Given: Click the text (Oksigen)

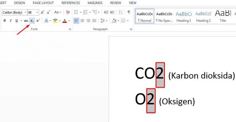Looking at the screenshot, I should [177, 102].
